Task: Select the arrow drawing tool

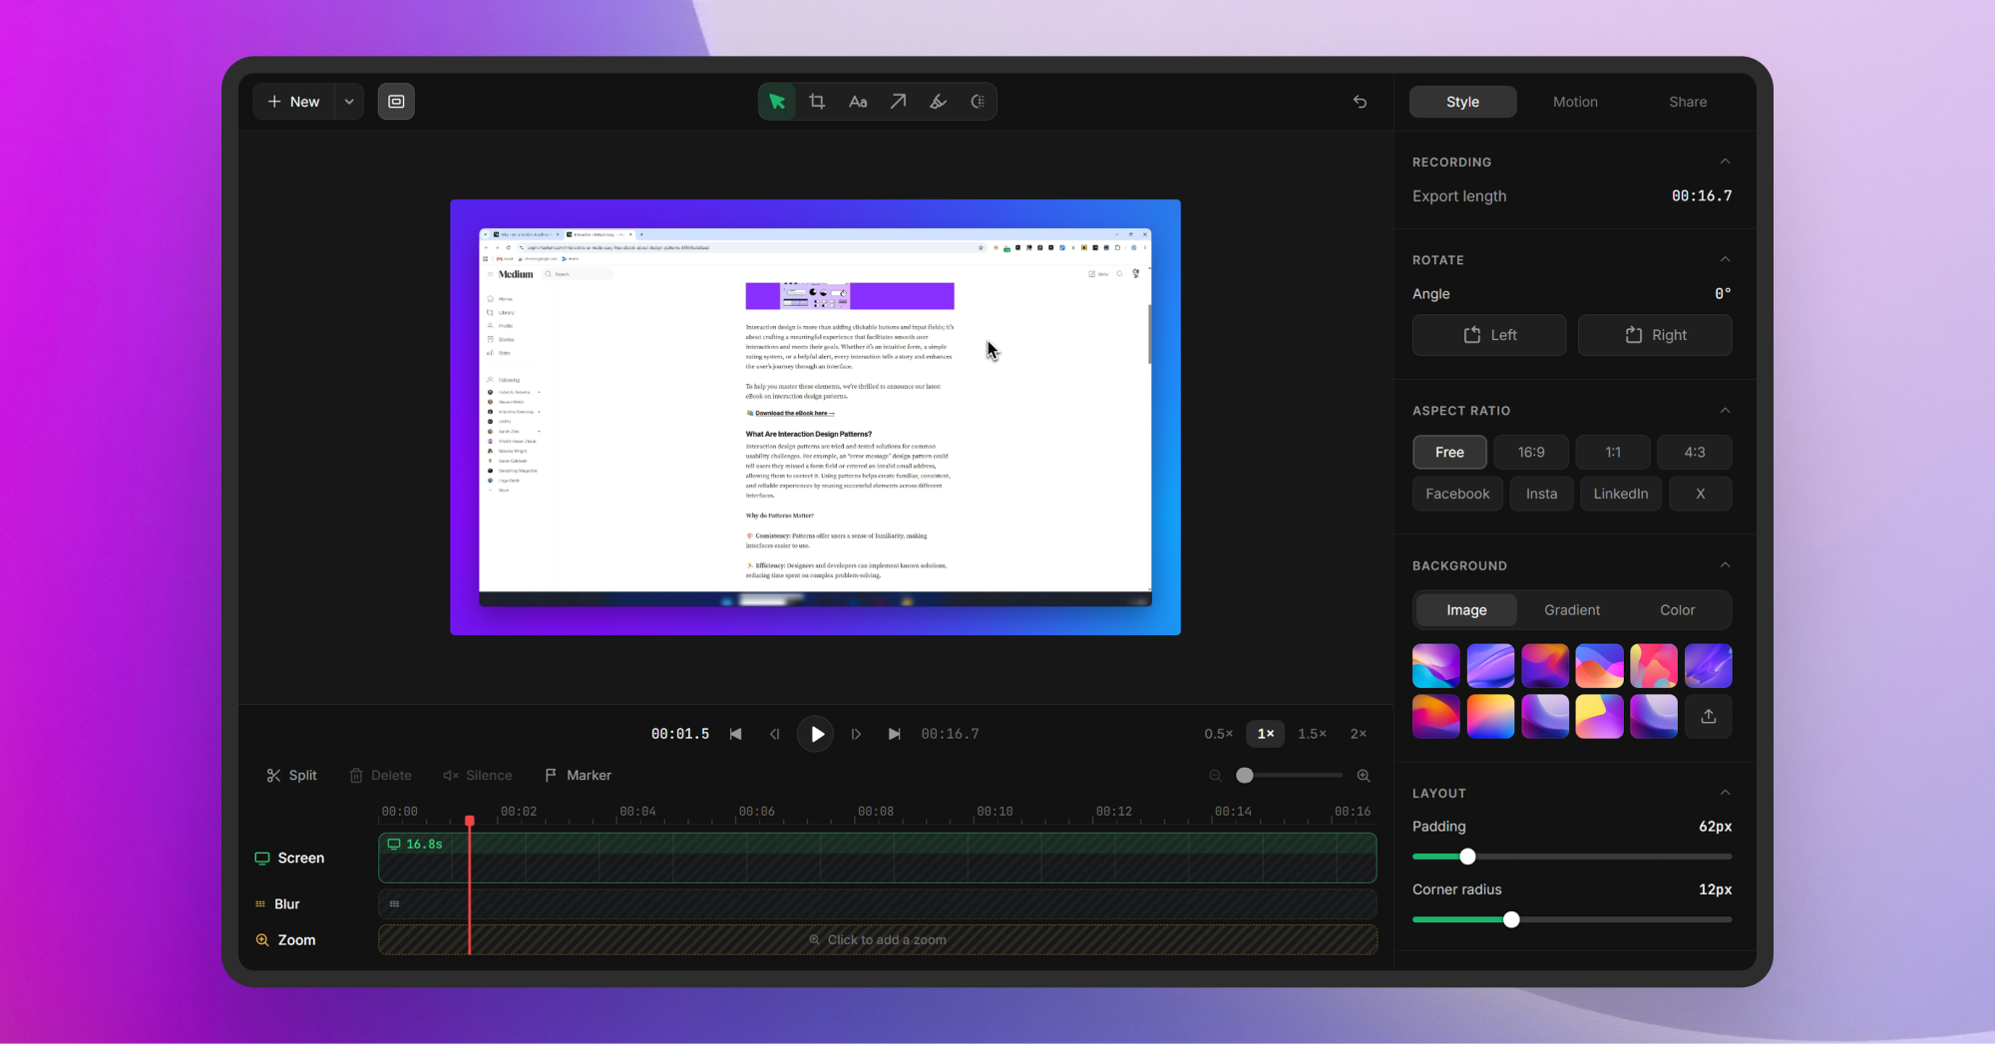Action: [898, 102]
